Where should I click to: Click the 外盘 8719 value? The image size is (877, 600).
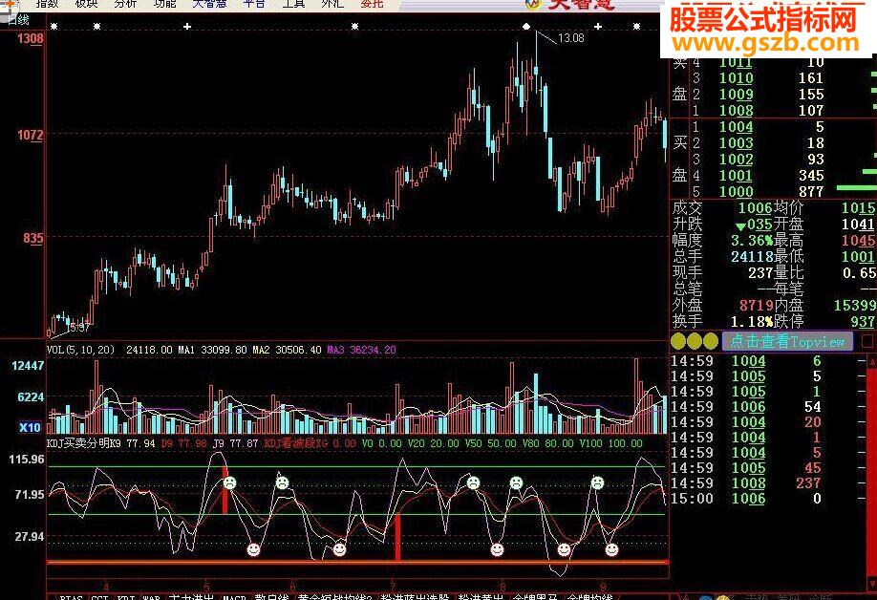tap(756, 306)
